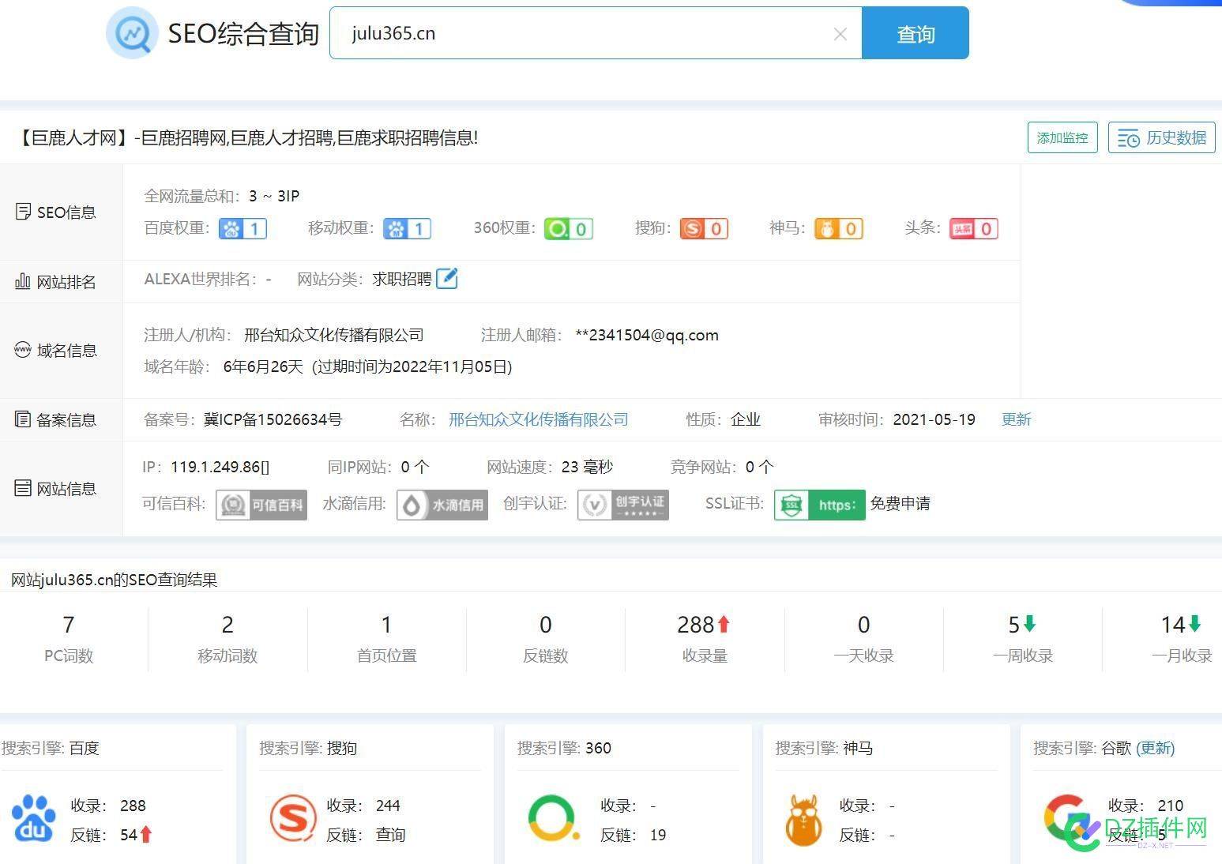Edit website category via pencil icon

pyautogui.click(x=447, y=279)
